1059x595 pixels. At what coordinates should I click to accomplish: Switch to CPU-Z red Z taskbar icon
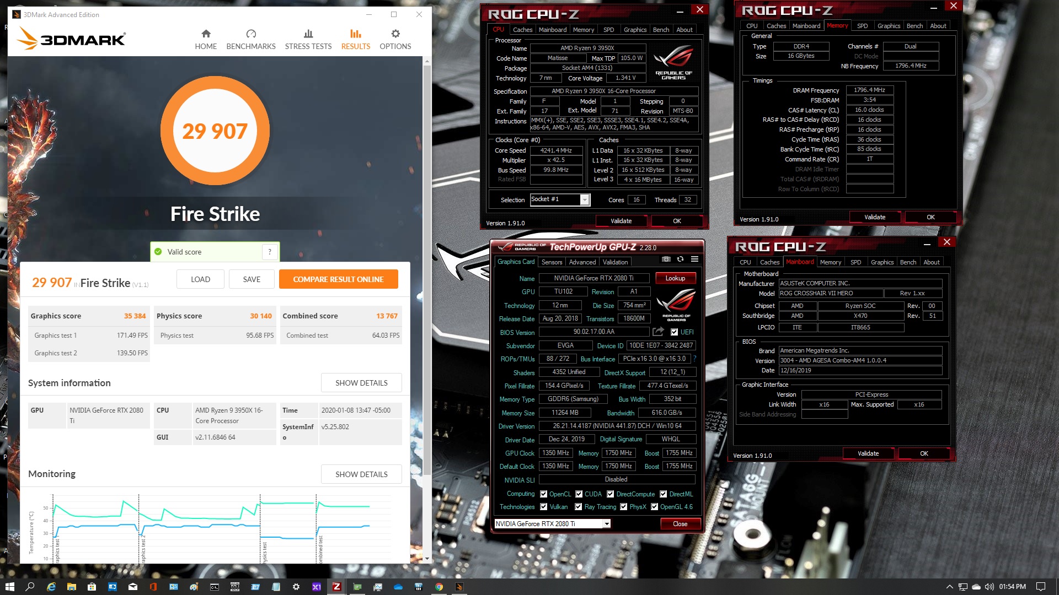336,587
